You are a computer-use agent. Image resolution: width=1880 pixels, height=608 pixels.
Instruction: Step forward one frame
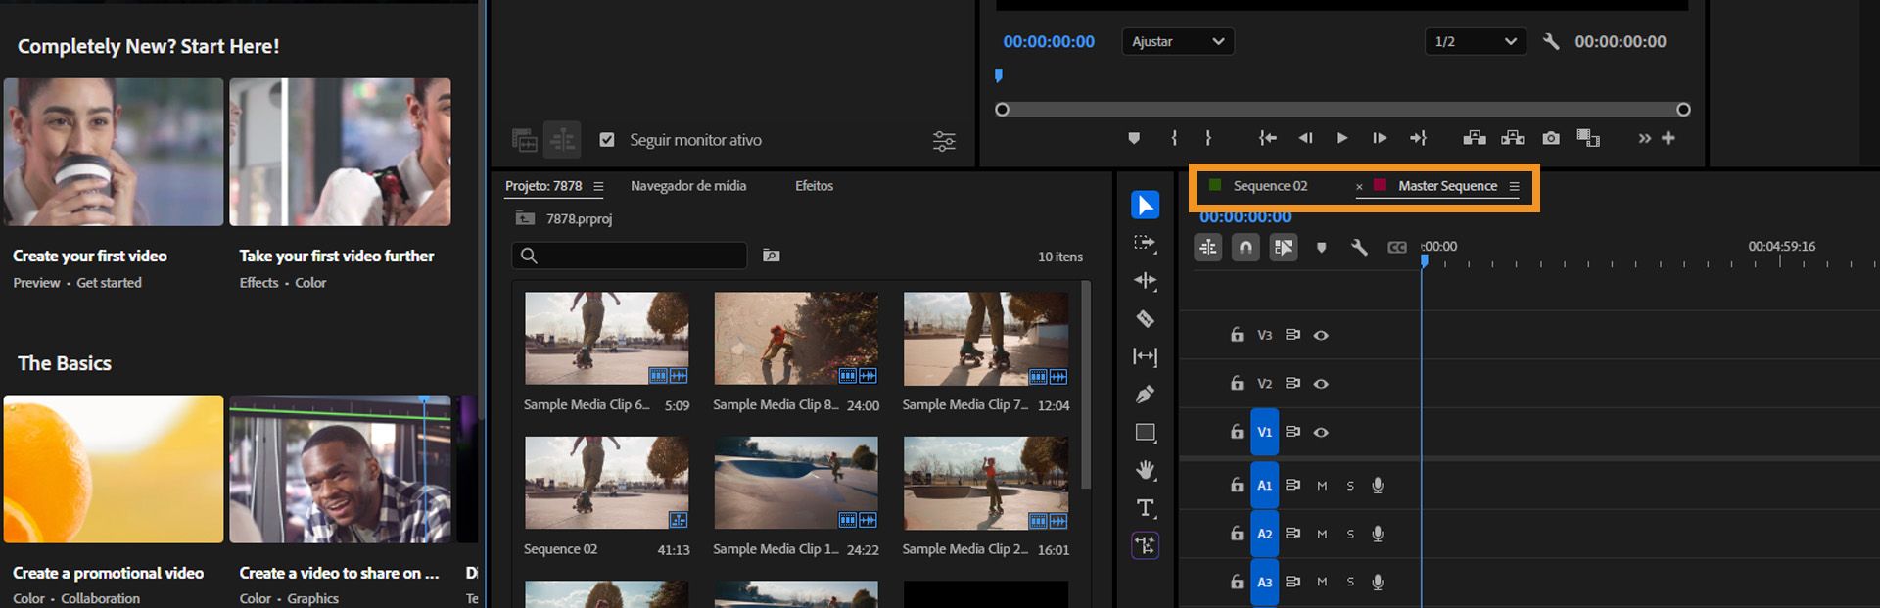click(1379, 138)
